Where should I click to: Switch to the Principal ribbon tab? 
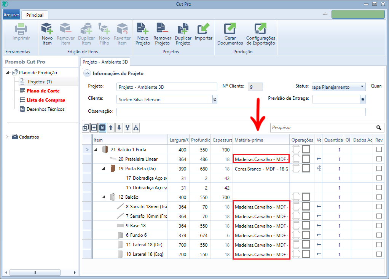coord(35,15)
